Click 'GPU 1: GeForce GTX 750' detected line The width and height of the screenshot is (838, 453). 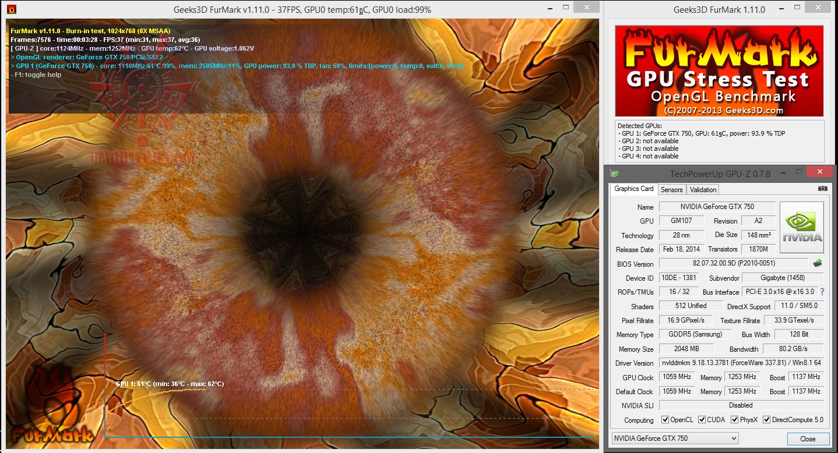point(702,133)
